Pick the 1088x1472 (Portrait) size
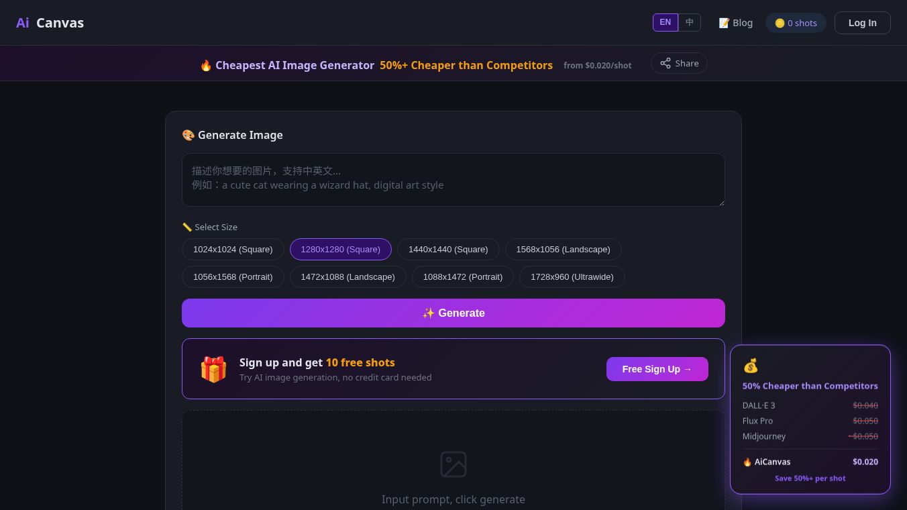Viewport: 907px width, 510px height. (463, 276)
